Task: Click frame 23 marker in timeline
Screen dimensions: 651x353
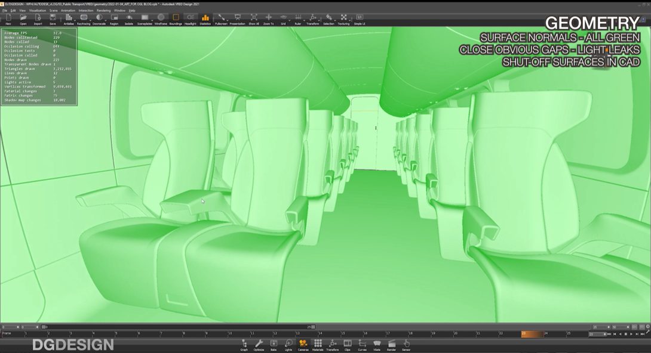Action: pyautogui.click(x=523, y=334)
